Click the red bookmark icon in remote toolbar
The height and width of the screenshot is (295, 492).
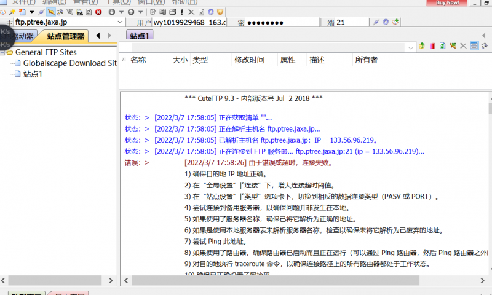(432, 46)
